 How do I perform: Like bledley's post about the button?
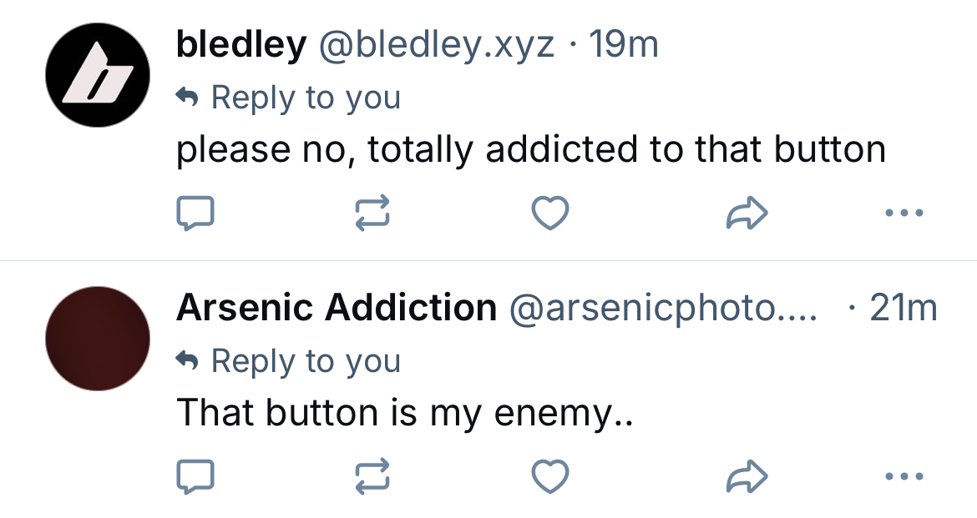(x=550, y=214)
